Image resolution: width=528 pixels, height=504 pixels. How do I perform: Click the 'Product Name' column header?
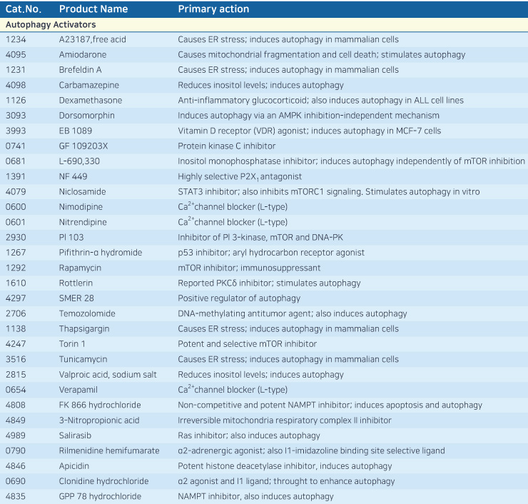[x=93, y=9]
